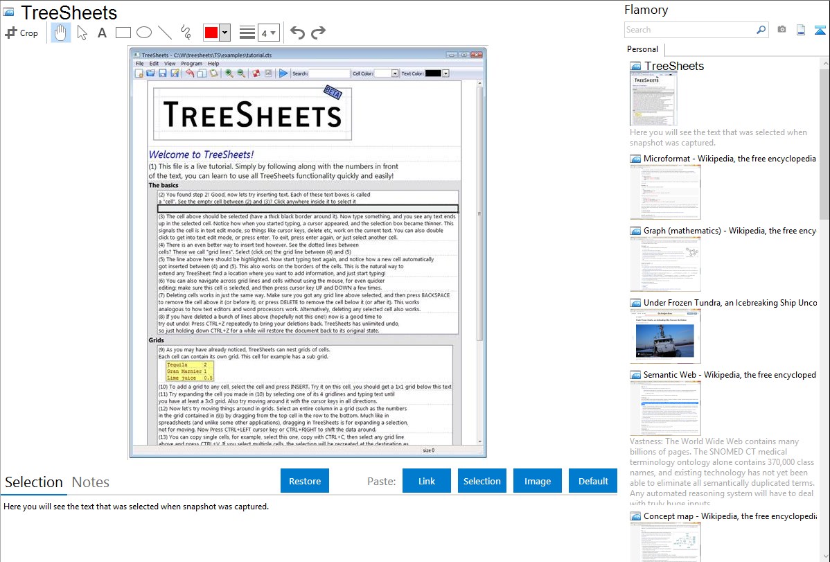Click the Copy icon in TreeSheets toolbar

[202, 73]
